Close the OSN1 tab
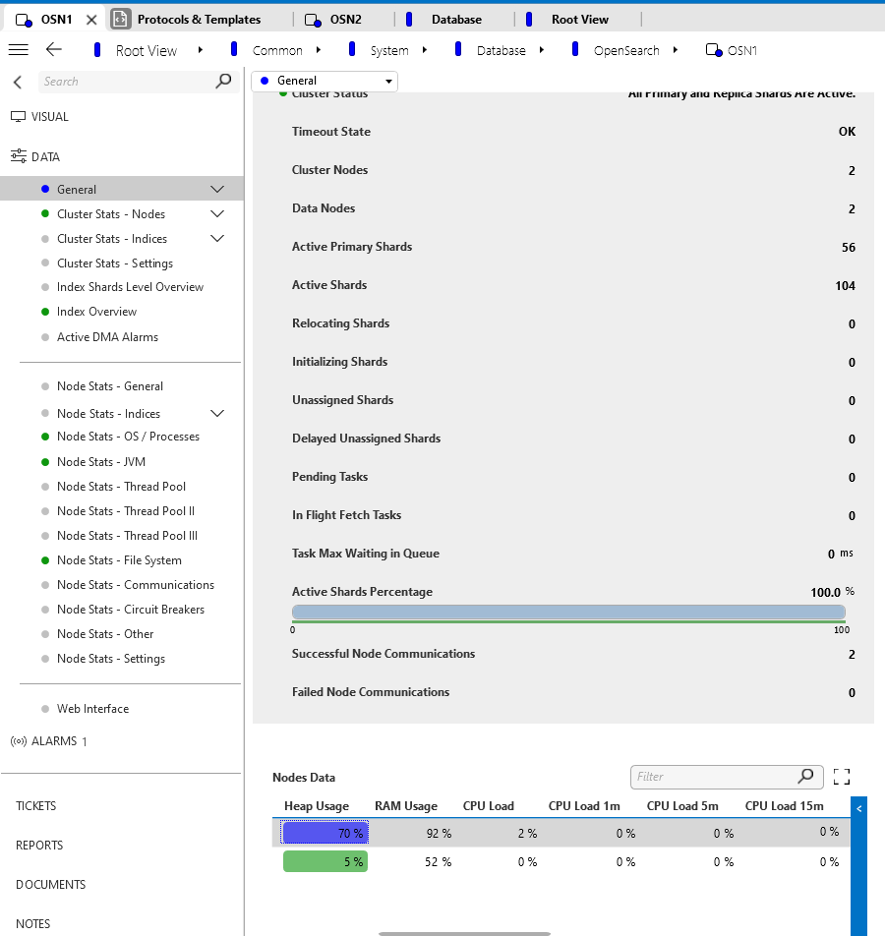 91,20
